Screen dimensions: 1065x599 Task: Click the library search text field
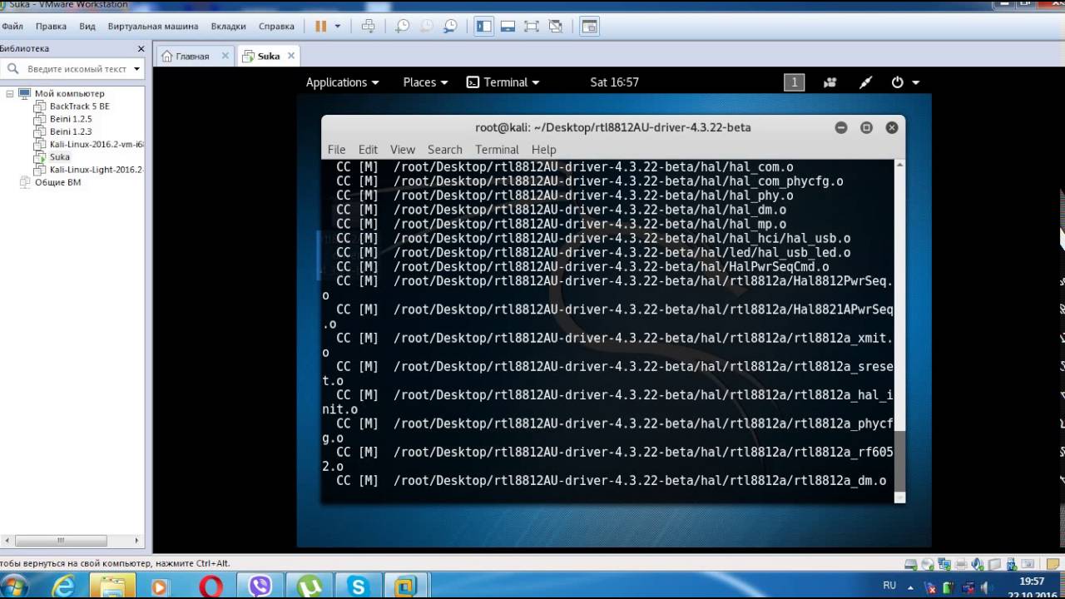point(77,69)
